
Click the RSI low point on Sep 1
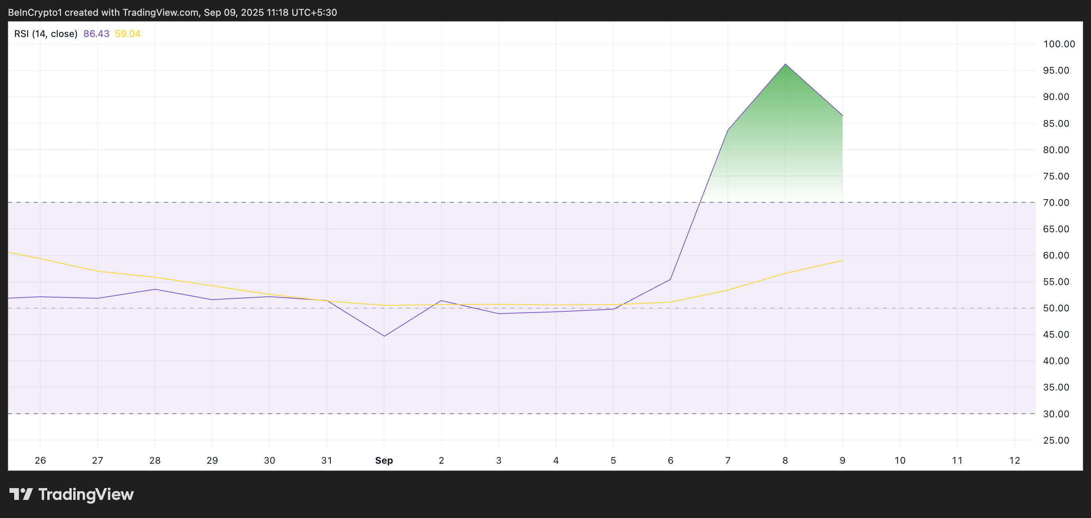point(384,336)
